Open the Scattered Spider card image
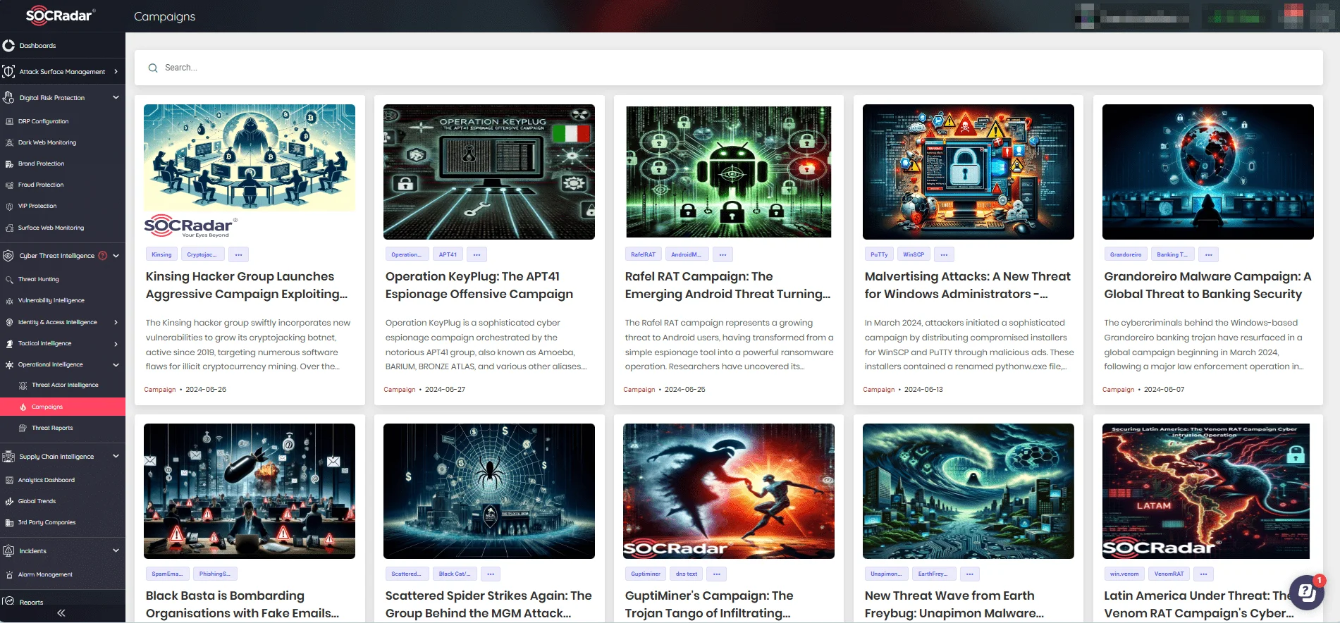This screenshot has width=1340, height=623. click(x=489, y=491)
